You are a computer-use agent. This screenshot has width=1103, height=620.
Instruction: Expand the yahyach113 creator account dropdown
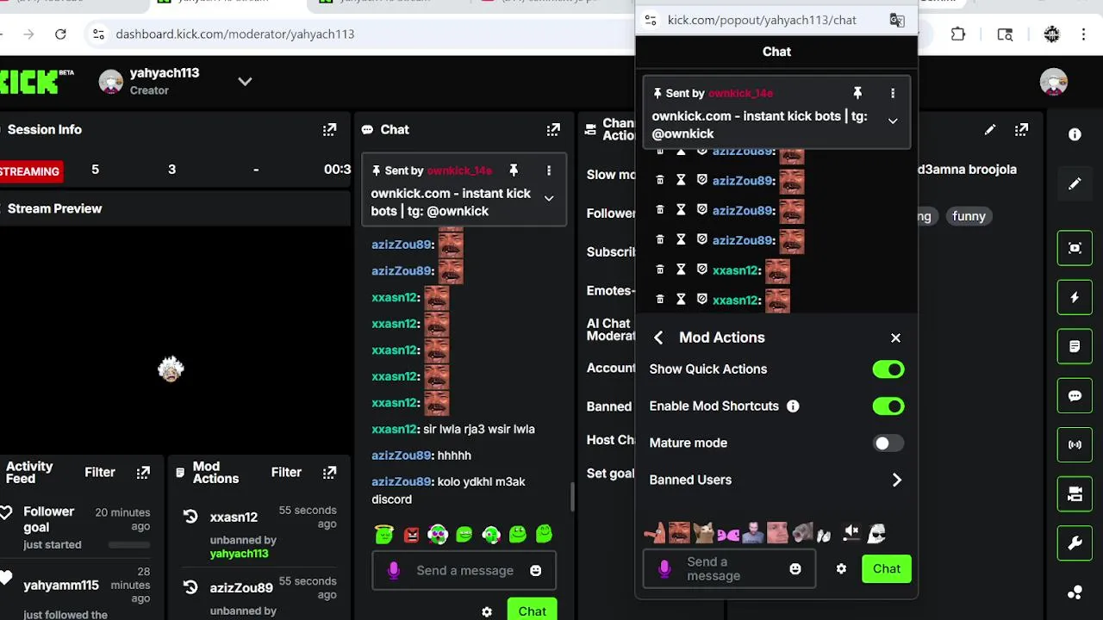click(245, 81)
